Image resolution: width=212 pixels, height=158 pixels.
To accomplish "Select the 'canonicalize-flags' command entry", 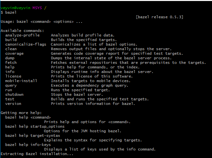I will pyautogui.click(x=26, y=44).
